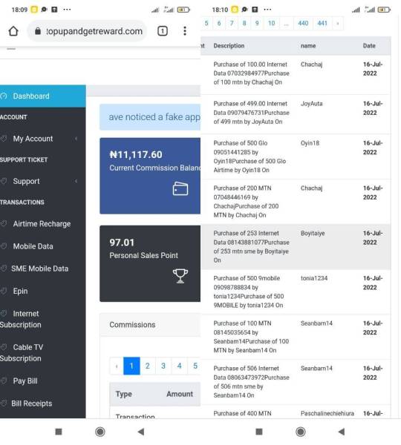Image resolution: width=401 pixels, height=445 pixels.
Task: Go to page 6 in right screen pagination
Action: coord(219,23)
